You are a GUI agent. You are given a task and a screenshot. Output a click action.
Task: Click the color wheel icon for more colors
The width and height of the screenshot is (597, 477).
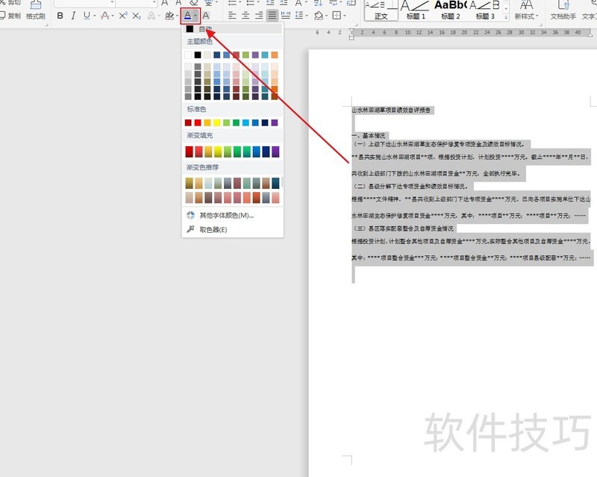coord(190,215)
